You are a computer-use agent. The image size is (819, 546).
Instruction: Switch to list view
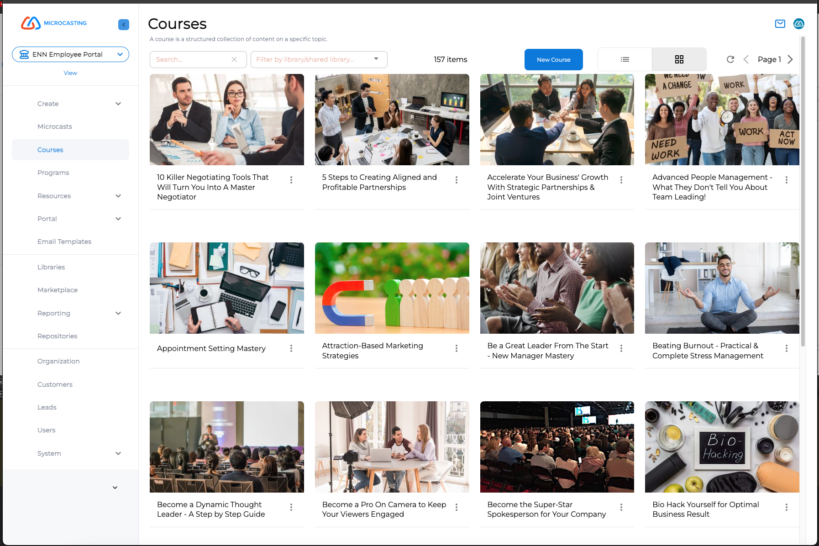tap(625, 59)
